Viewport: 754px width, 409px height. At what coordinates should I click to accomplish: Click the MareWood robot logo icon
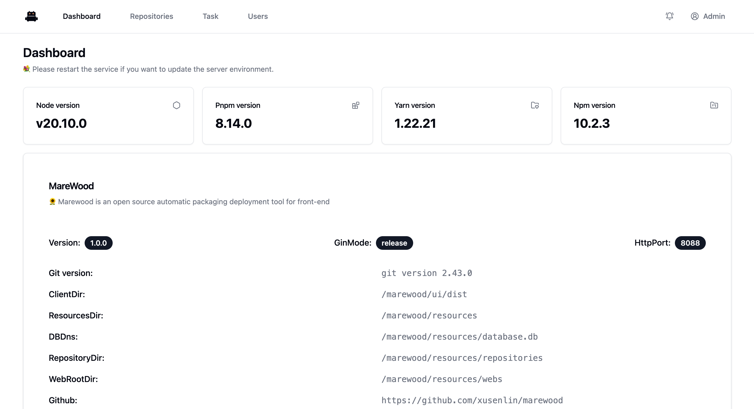tap(31, 16)
